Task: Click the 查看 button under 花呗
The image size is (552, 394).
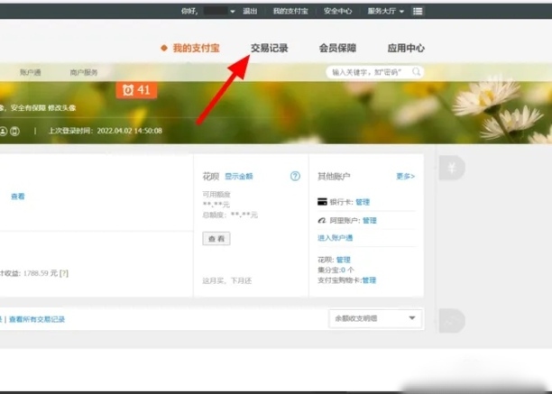Action: point(216,239)
